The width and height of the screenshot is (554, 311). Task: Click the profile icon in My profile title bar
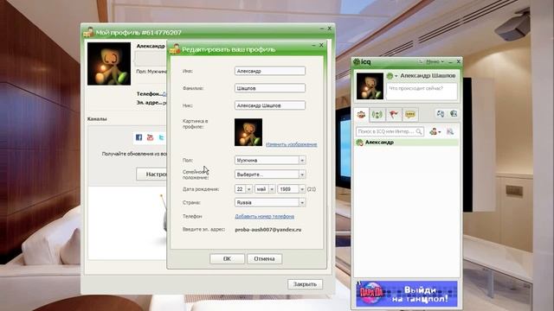[88, 32]
